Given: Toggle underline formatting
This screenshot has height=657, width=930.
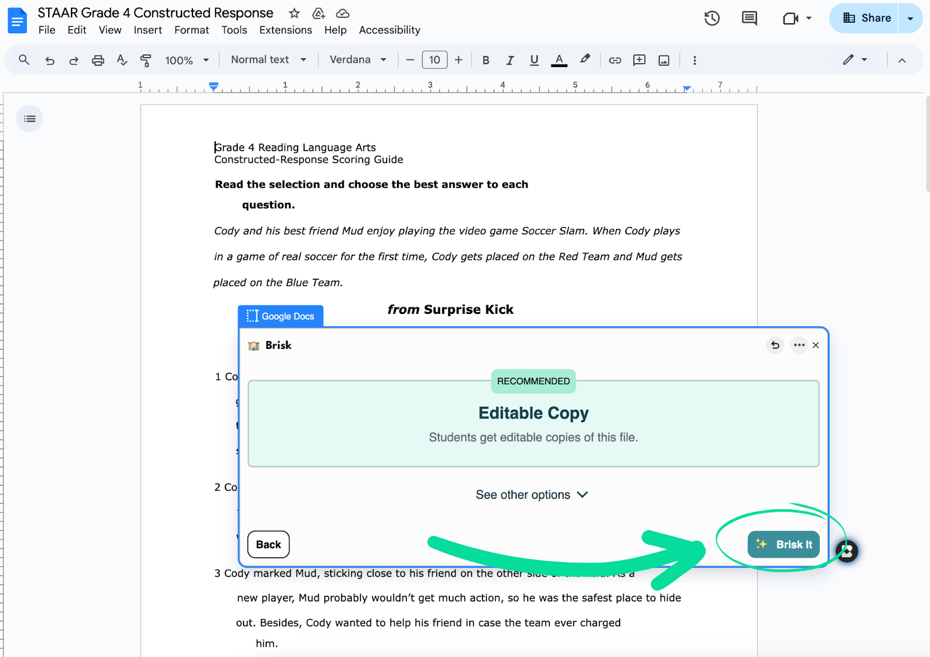Looking at the screenshot, I should (x=534, y=60).
